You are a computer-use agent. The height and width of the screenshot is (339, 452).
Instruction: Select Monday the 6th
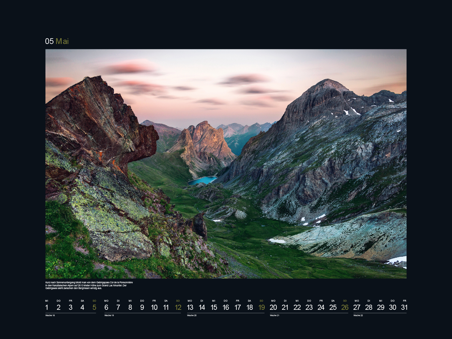click(x=106, y=307)
